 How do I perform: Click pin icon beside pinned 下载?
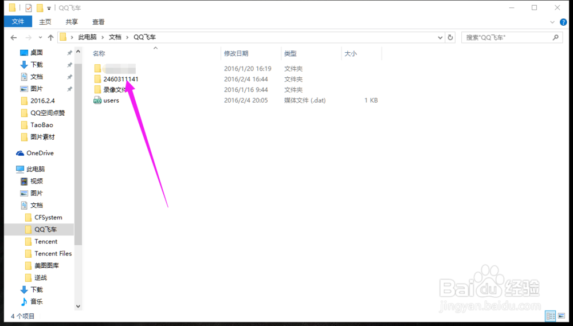(69, 65)
